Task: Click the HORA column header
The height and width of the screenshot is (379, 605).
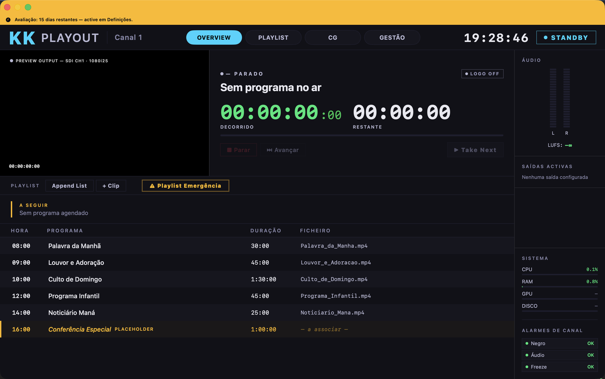Action: (x=20, y=231)
